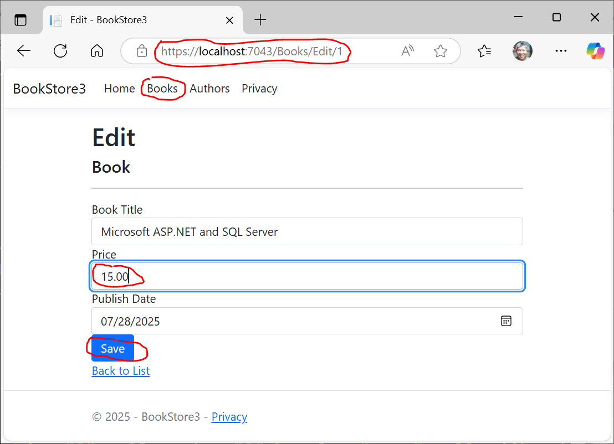Save the book changes
Image resolution: width=614 pixels, height=444 pixels.
click(x=113, y=348)
